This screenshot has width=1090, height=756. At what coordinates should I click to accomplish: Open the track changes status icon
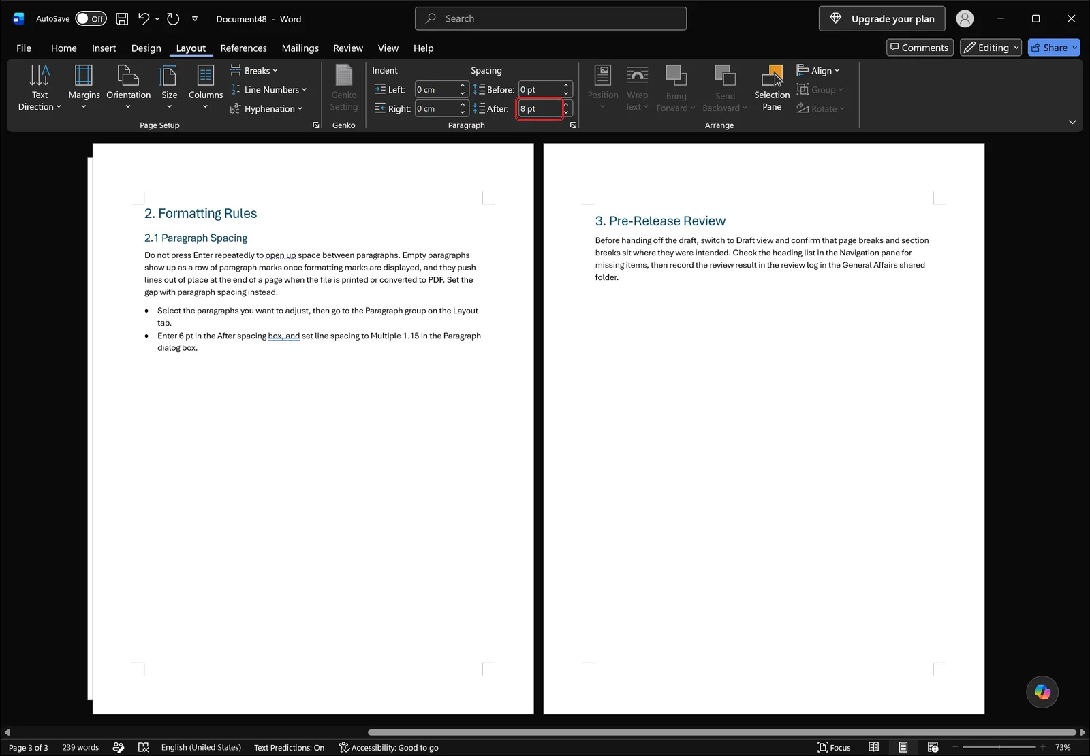[x=119, y=748]
